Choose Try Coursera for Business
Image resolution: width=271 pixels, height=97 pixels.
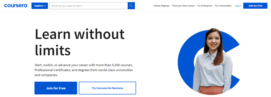pyautogui.click(x=107, y=88)
